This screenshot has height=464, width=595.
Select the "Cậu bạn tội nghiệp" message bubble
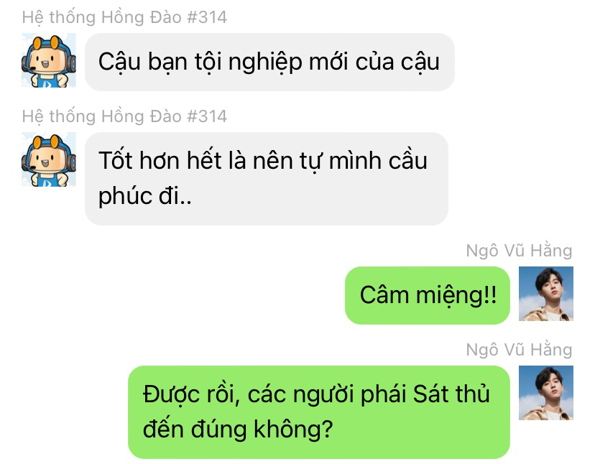[269, 62]
